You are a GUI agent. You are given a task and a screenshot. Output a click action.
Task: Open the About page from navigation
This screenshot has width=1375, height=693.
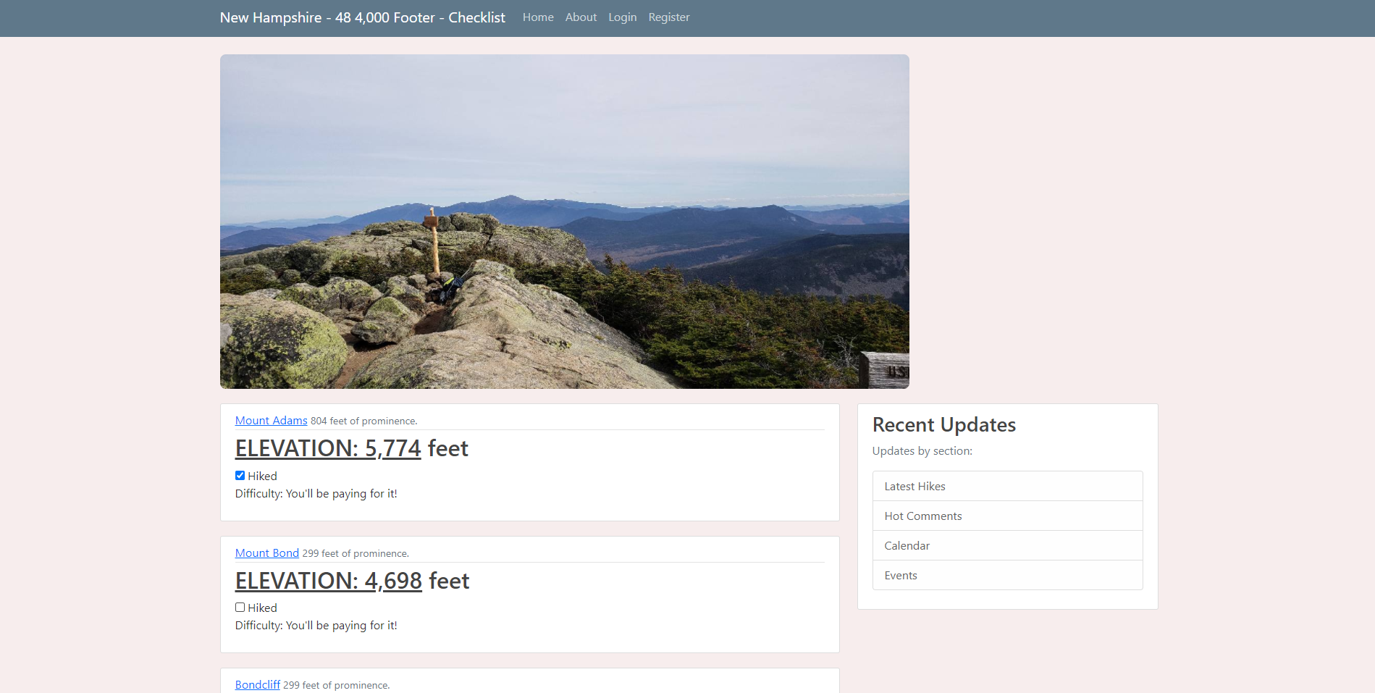(580, 17)
